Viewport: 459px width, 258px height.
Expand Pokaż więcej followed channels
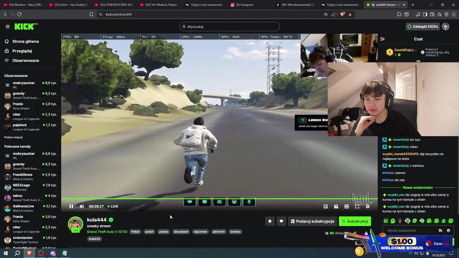[x=13, y=138]
